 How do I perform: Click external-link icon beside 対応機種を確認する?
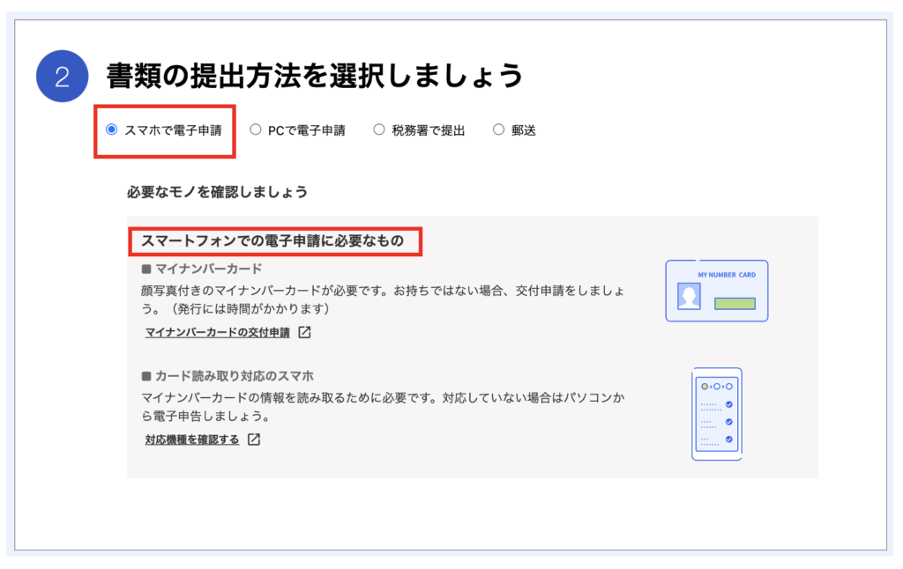[254, 440]
